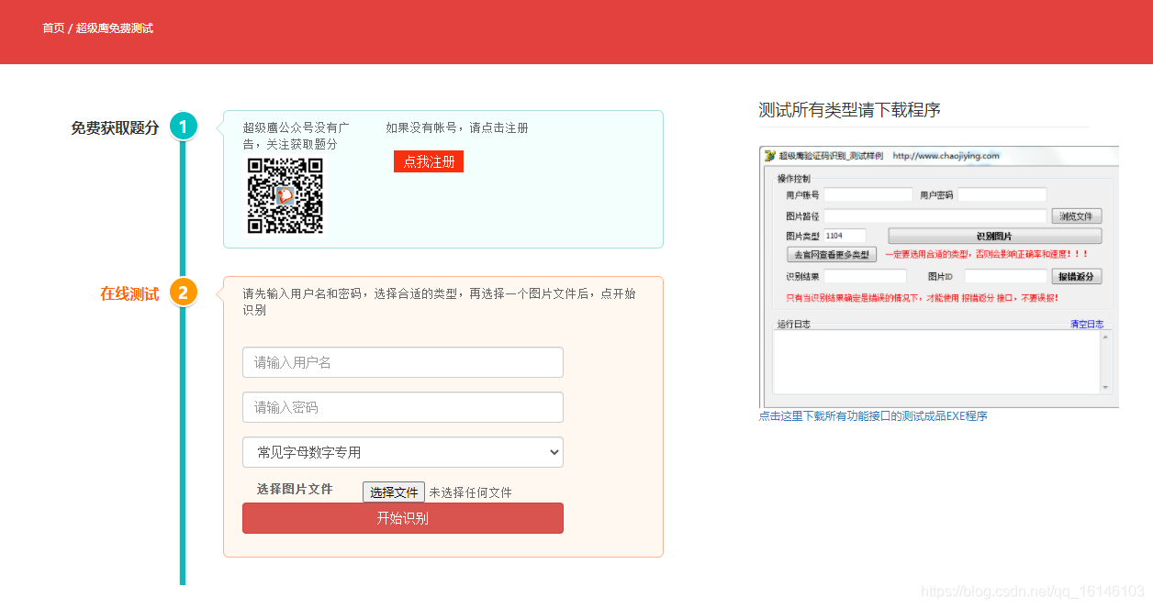Click the test program screenshot image
This screenshot has height=608, width=1153.
(x=938, y=277)
